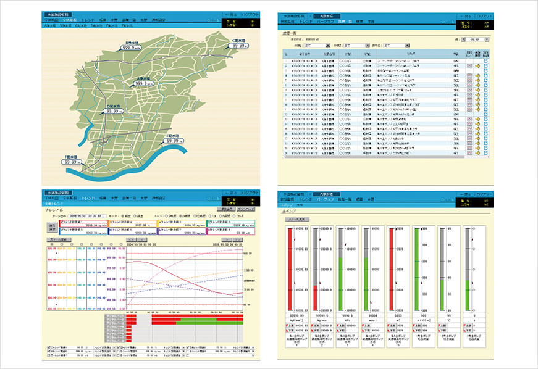Click speaker icon in alarm row 4
This screenshot has width=538, height=369.
click(477, 75)
